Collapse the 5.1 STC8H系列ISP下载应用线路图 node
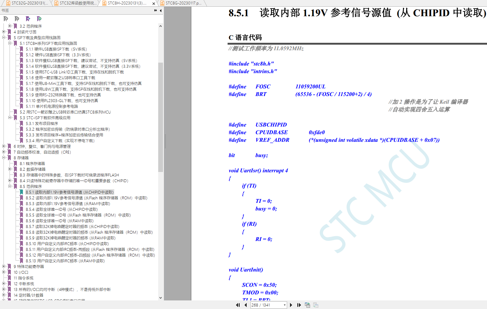 10,43
